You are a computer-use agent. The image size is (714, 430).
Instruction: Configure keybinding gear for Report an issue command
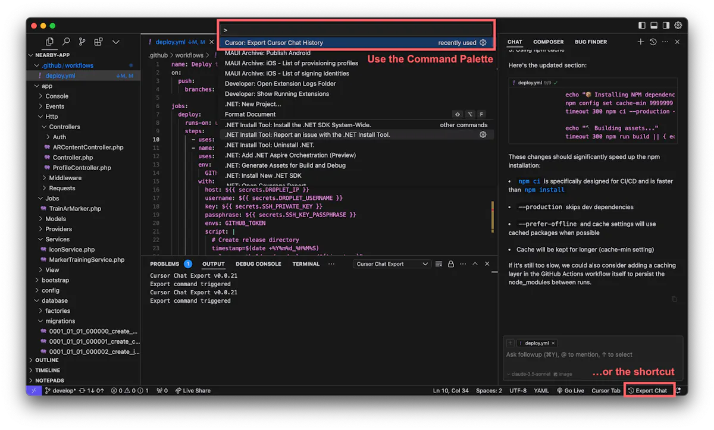(483, 135)
